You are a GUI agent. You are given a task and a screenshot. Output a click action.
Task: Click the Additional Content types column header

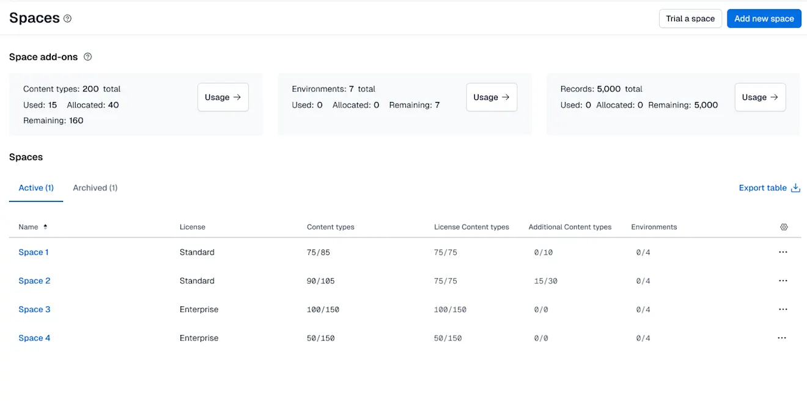click(x=570, y=227)
